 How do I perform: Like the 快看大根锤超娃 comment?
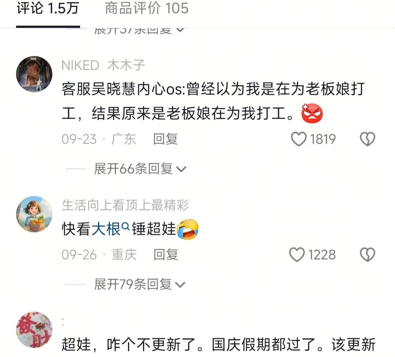pyautogui.click(x=297, y=255)
